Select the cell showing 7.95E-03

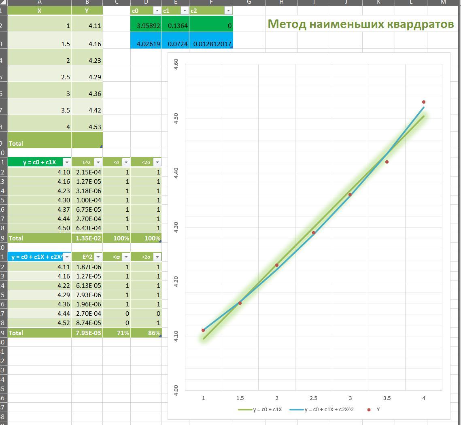click(x=87, y=333)
